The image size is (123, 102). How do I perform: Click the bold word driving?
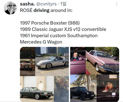click(42, 10)
